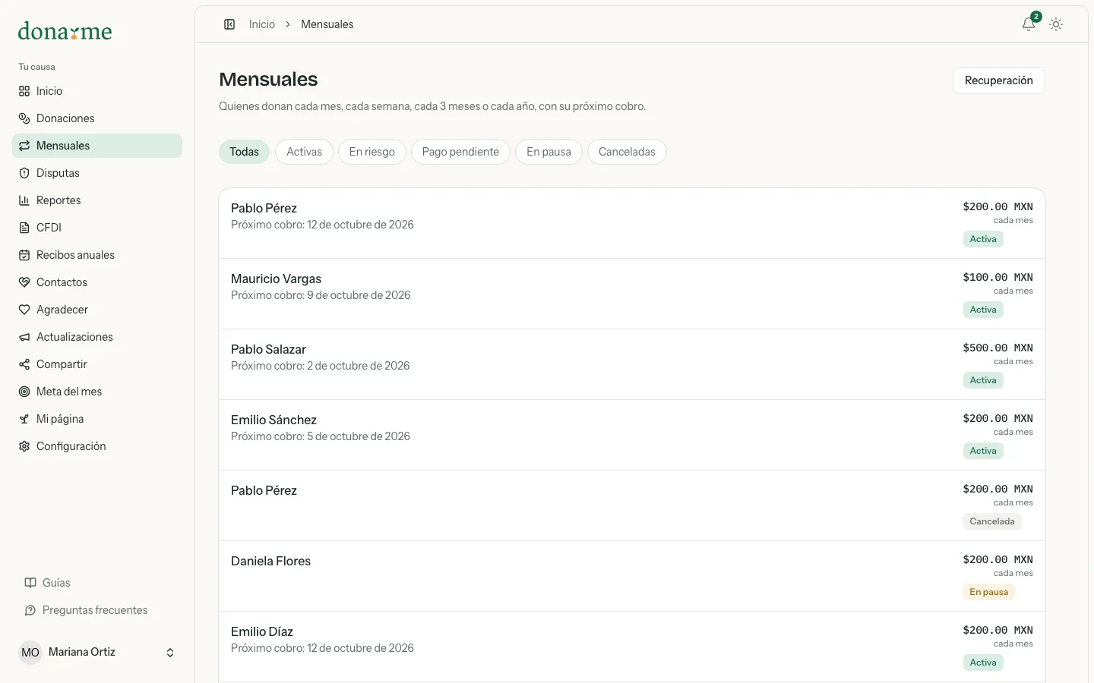Image resolution: width=1094 pixels, height=683 pixels.
Task: Click the $100.00 MXN amount
Action: click(x=998, y=277)
